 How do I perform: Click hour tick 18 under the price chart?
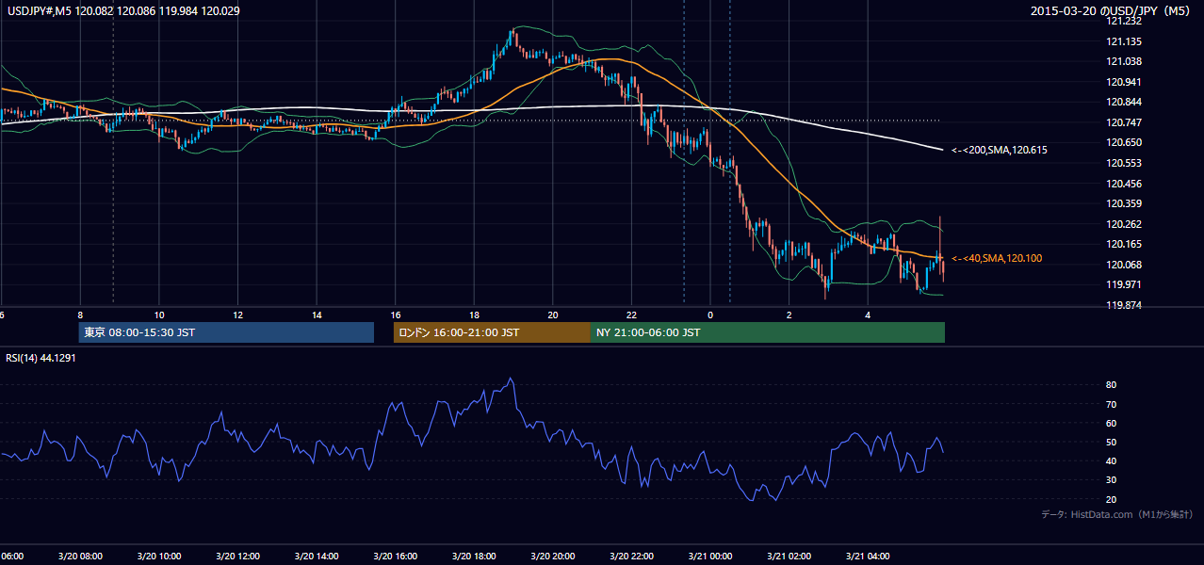tap(474, 315)
